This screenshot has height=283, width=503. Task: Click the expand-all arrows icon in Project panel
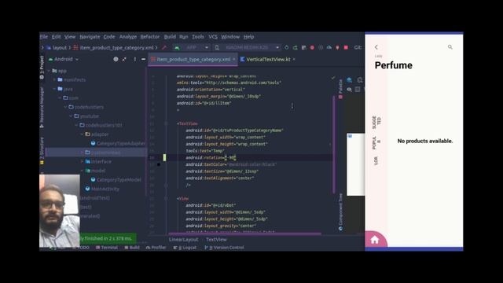[124, 60]
